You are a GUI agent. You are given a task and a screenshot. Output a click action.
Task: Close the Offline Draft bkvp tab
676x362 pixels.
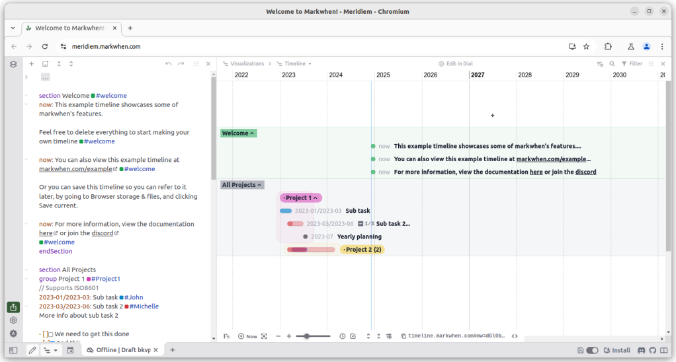[x=156, y=350]
